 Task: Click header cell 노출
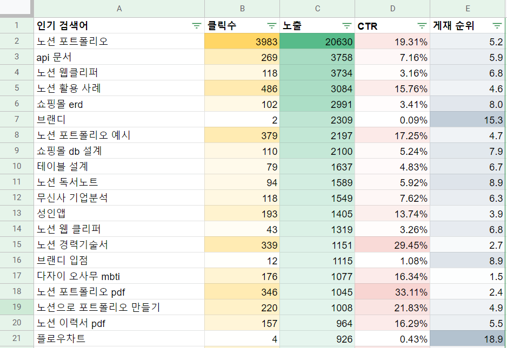point(317,25)
